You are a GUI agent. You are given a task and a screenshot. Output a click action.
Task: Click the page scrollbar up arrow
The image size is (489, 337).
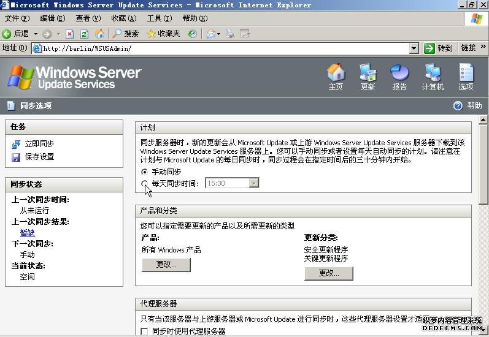(483, 119)
